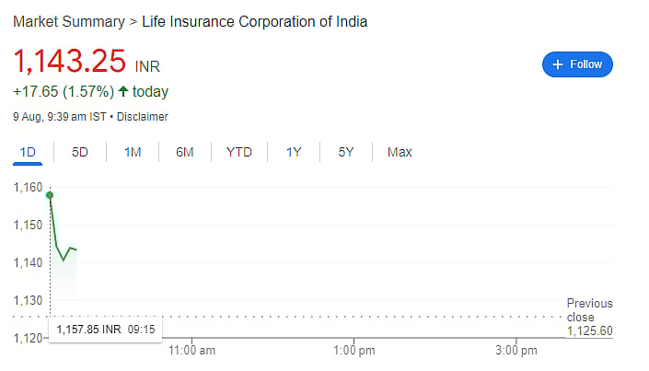Select the 1D time range tab
The height and width of the screenshot is (371, 649).
click(x=28, y=152)
